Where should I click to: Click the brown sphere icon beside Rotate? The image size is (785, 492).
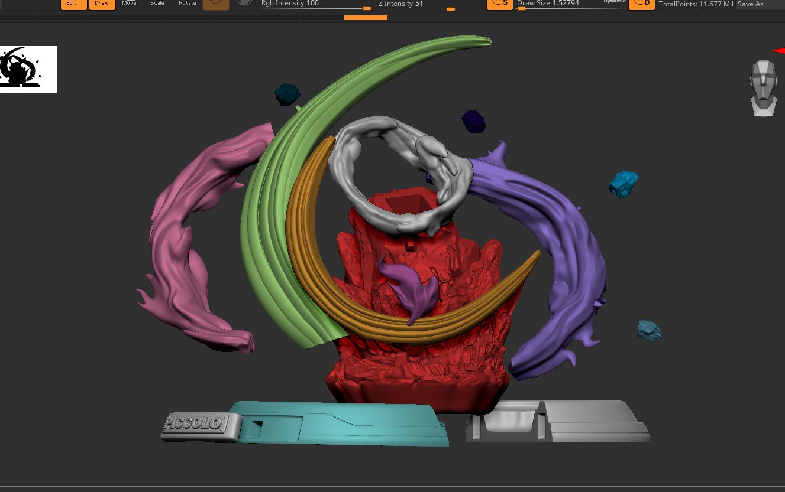pos(216,5)
